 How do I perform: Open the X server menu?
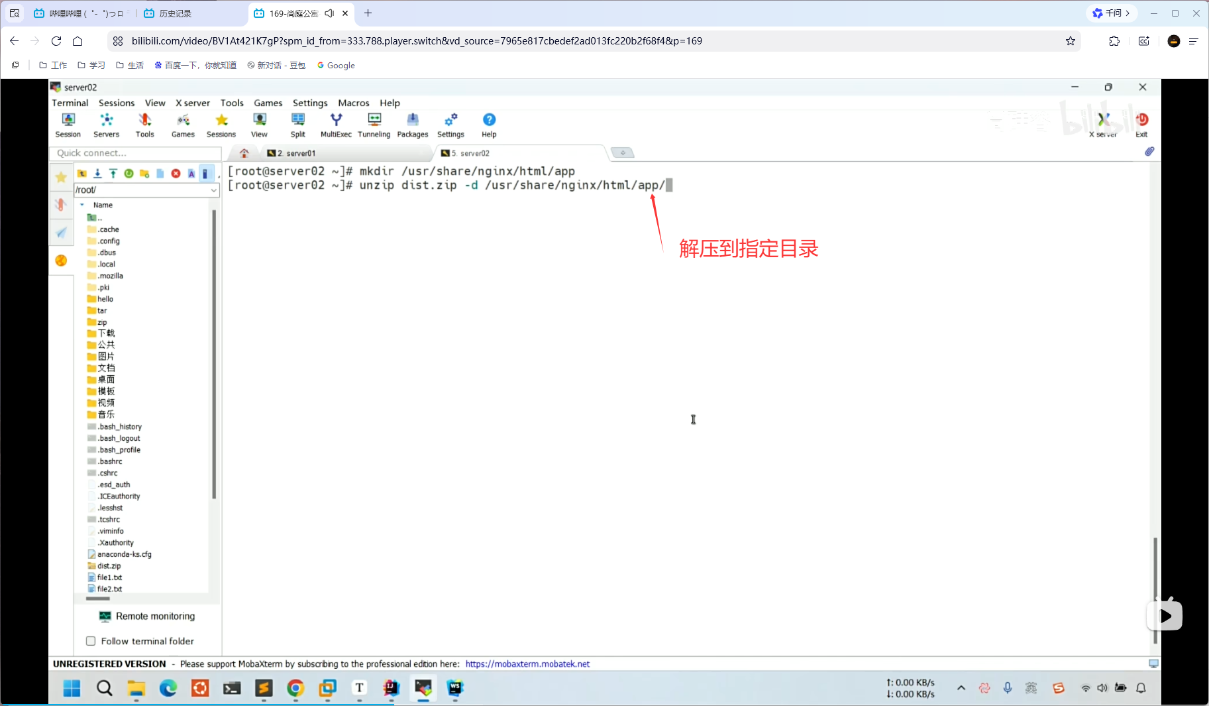[193, 103]
